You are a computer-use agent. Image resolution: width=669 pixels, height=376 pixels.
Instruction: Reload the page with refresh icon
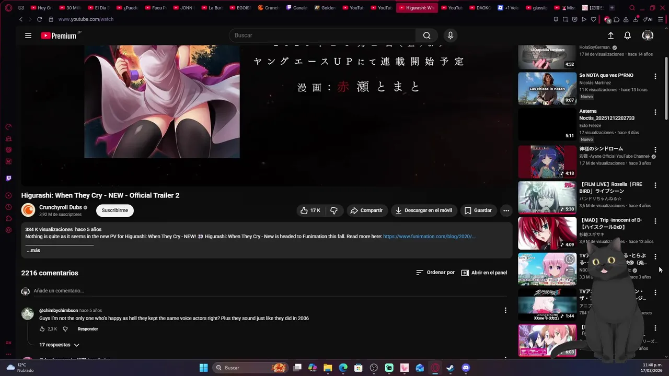click(39, 19)
